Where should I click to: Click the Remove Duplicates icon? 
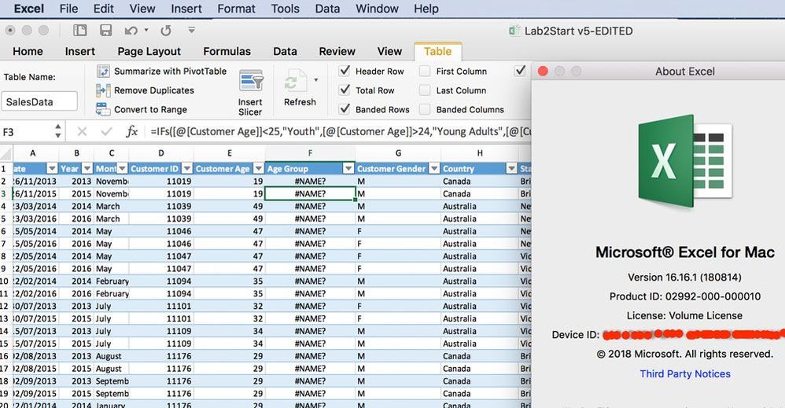pyautogui.click(x=103, y=90)
